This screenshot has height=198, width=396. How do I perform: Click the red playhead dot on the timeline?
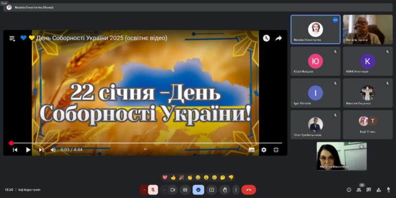click(x=11, y=143)
